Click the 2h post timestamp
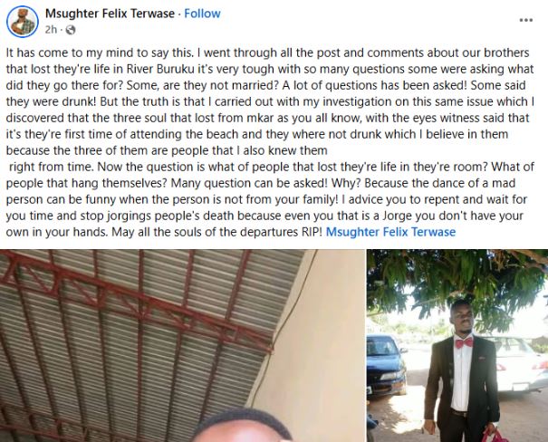 (x=51, y=30)
